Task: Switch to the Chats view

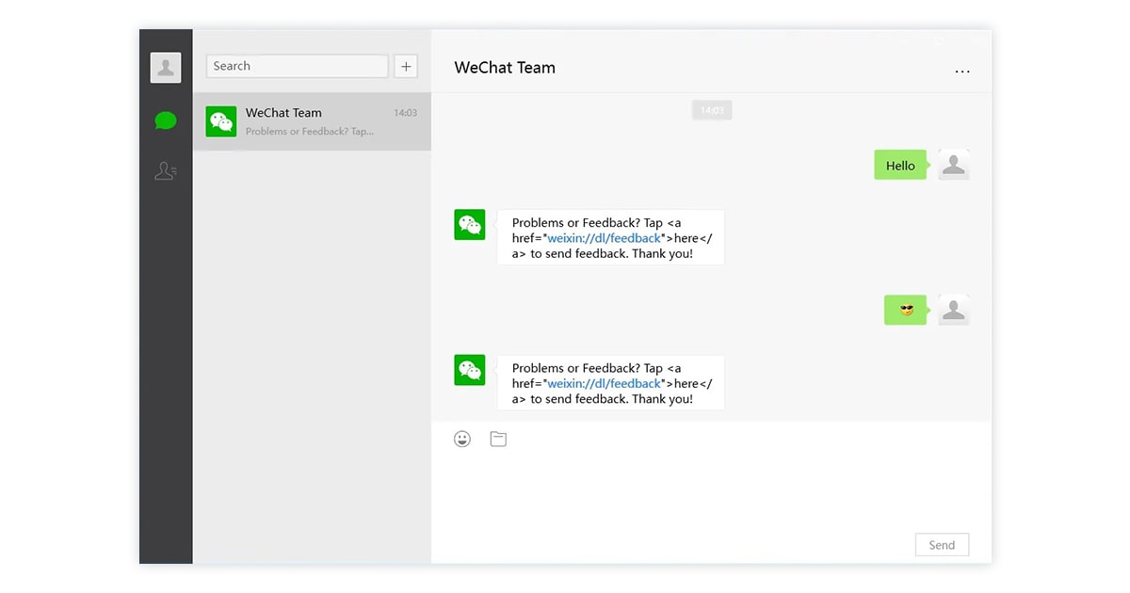Action: click(166, 120)
